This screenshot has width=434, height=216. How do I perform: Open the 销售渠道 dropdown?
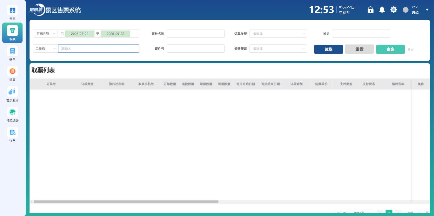[x=278, y=49]
